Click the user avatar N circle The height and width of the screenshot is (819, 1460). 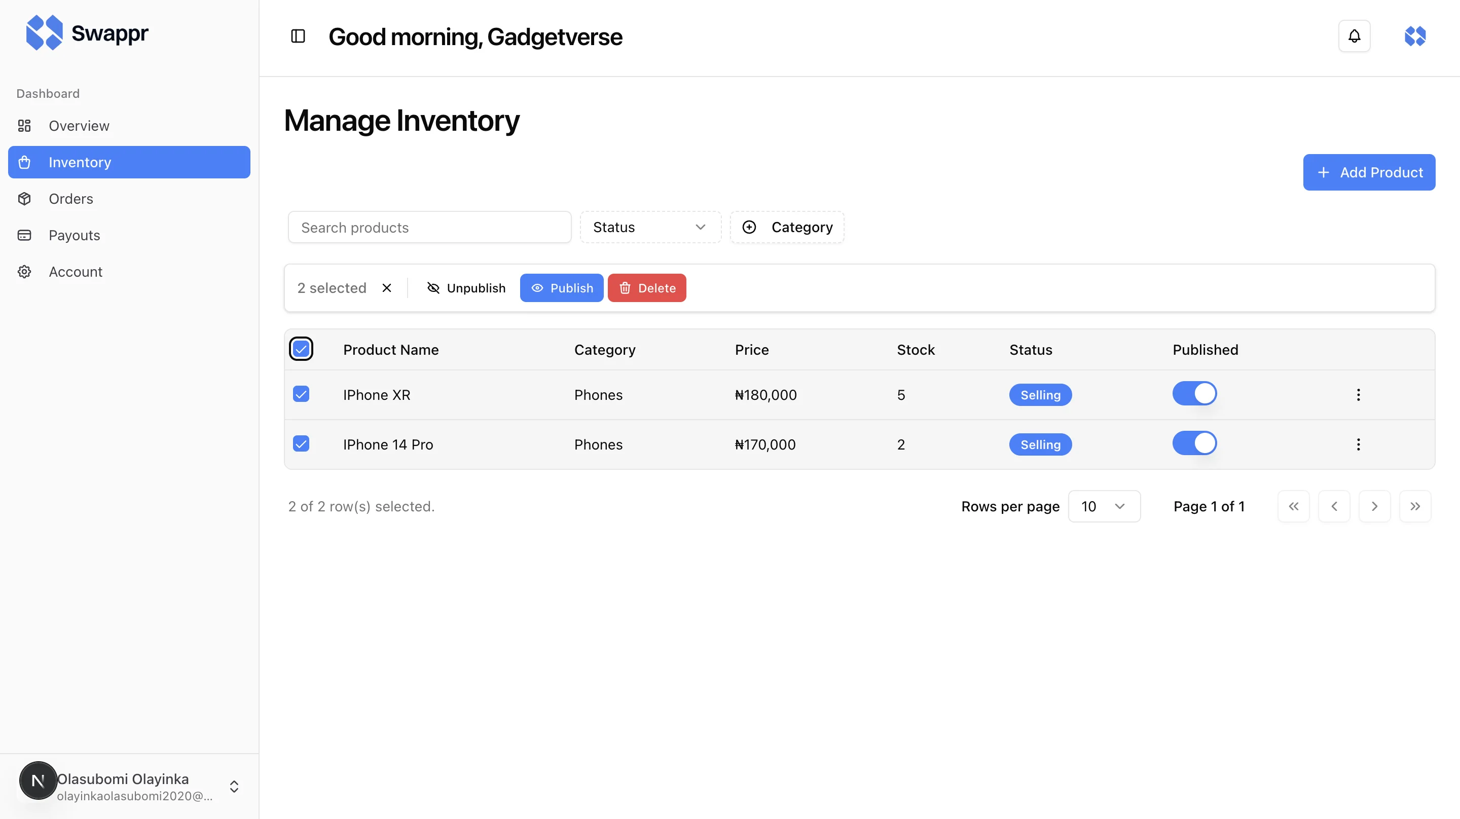[x=38, y=780]
